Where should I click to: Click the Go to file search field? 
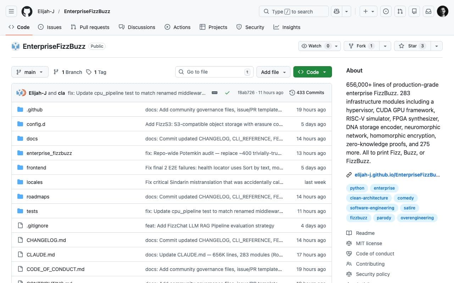214,72
